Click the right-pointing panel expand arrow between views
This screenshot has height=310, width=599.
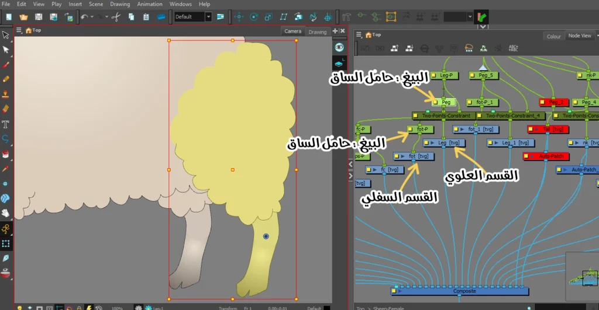tap(351, 176)
